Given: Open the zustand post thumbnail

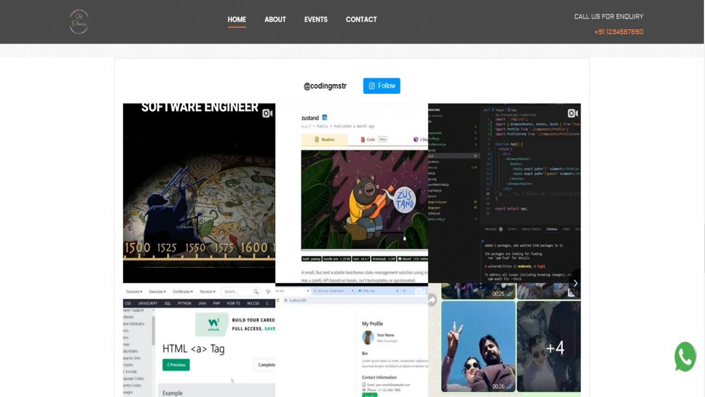Looking at the screenshot, I should pos(351,193).
